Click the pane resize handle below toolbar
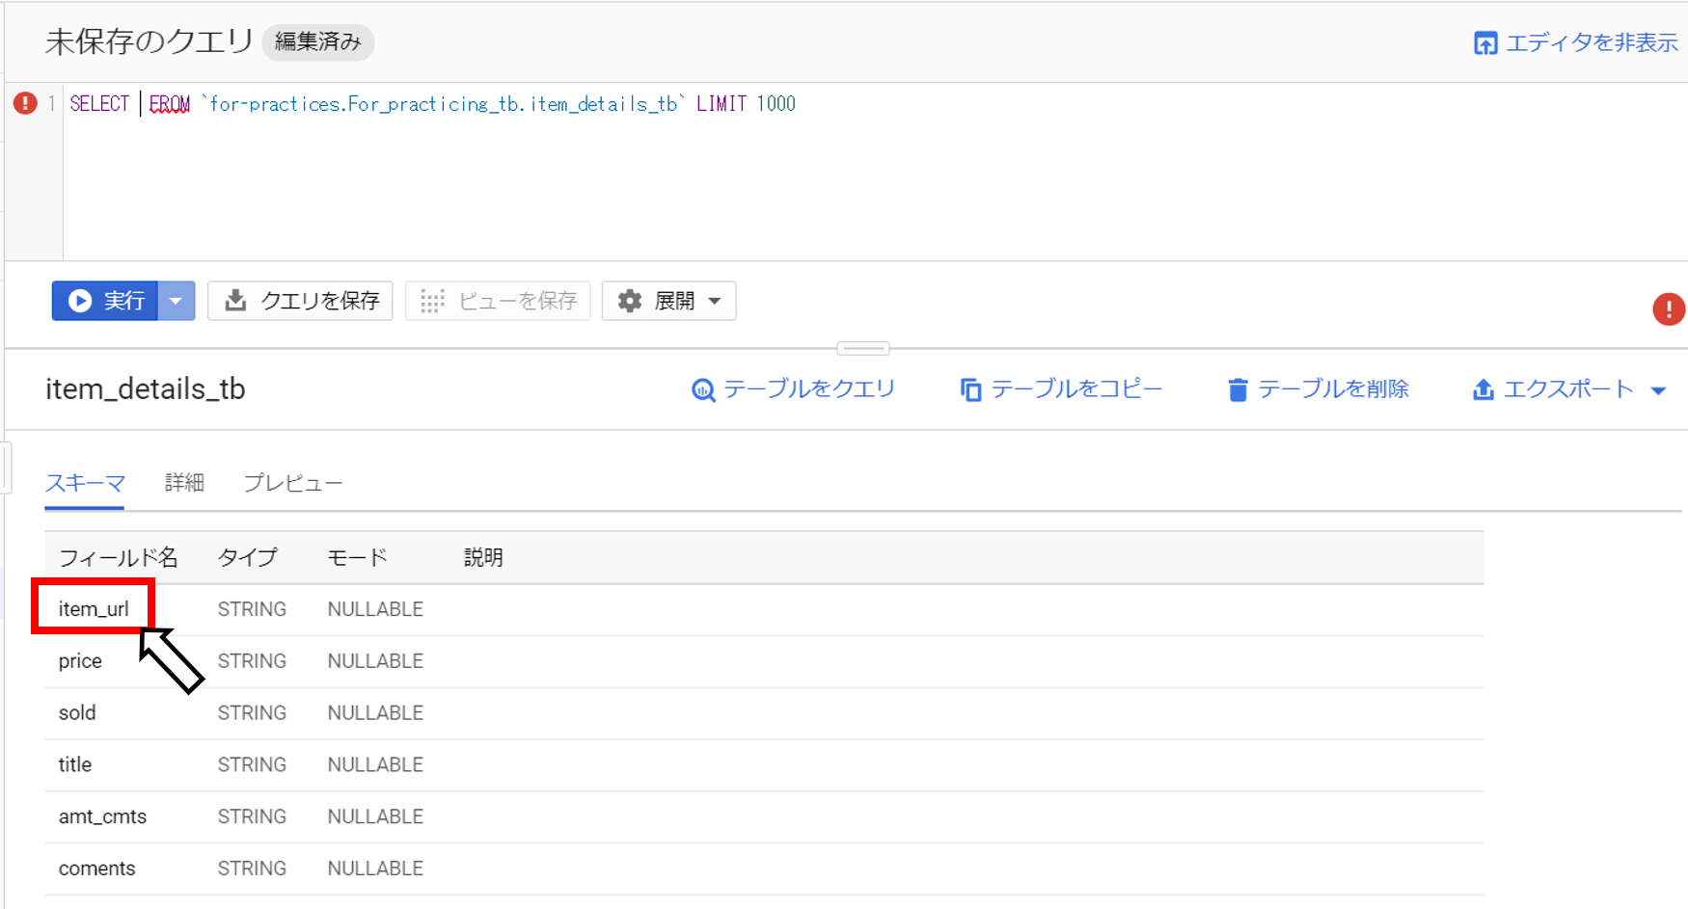 pos(862,348)
